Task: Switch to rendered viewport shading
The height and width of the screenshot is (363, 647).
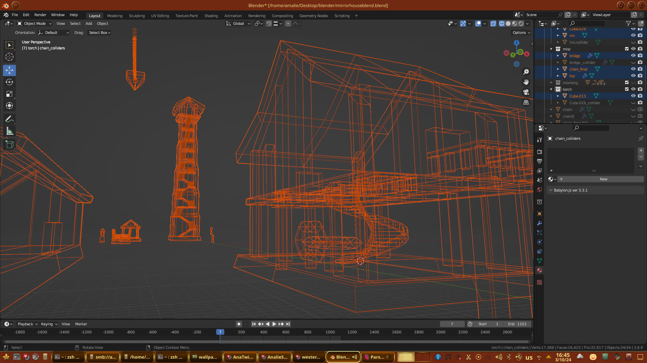Action: [521, 24]
